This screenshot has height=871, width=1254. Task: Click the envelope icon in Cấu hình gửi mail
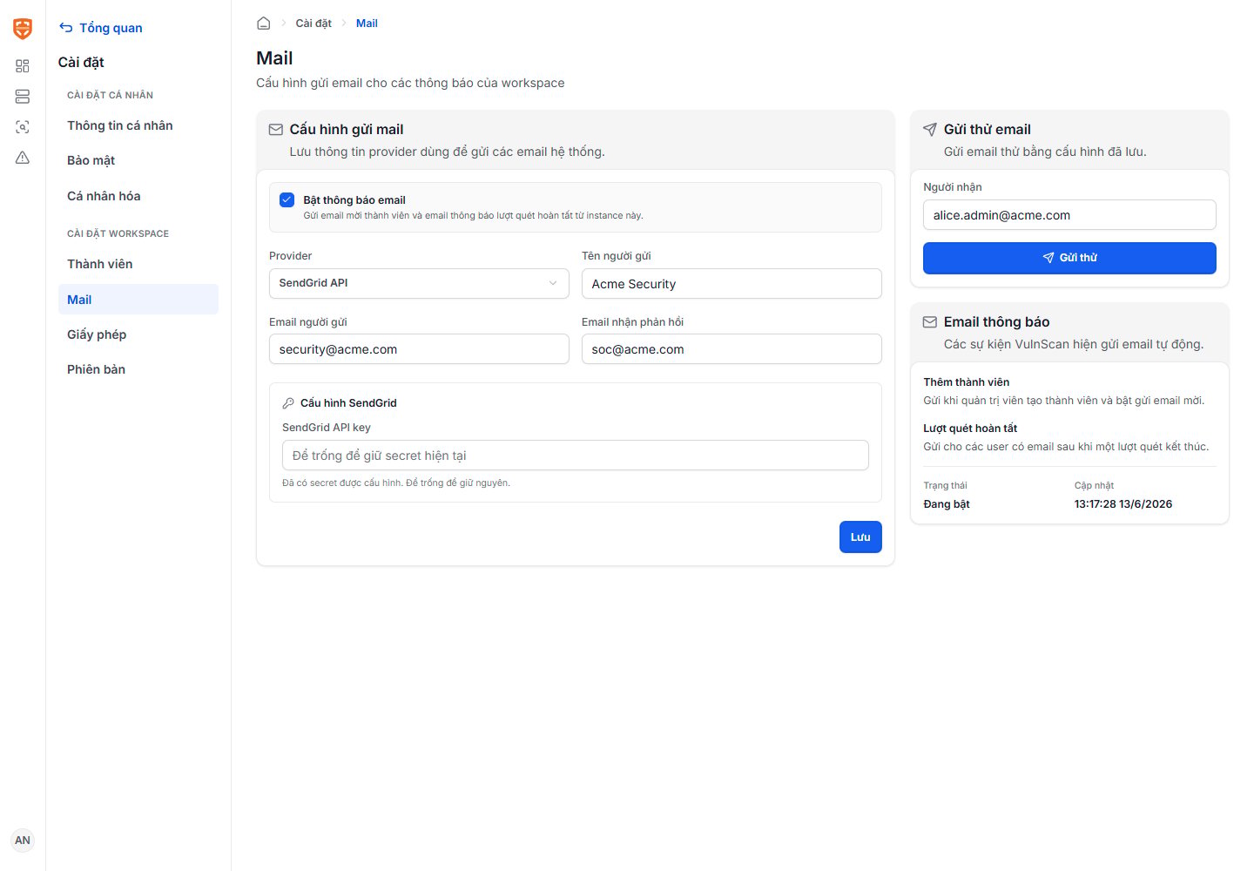(x=276, y=130)
